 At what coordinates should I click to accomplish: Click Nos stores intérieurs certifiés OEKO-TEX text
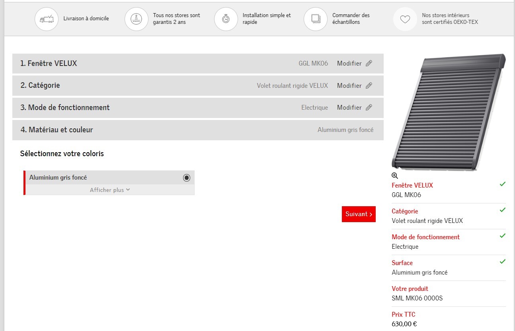click(450, 19)
